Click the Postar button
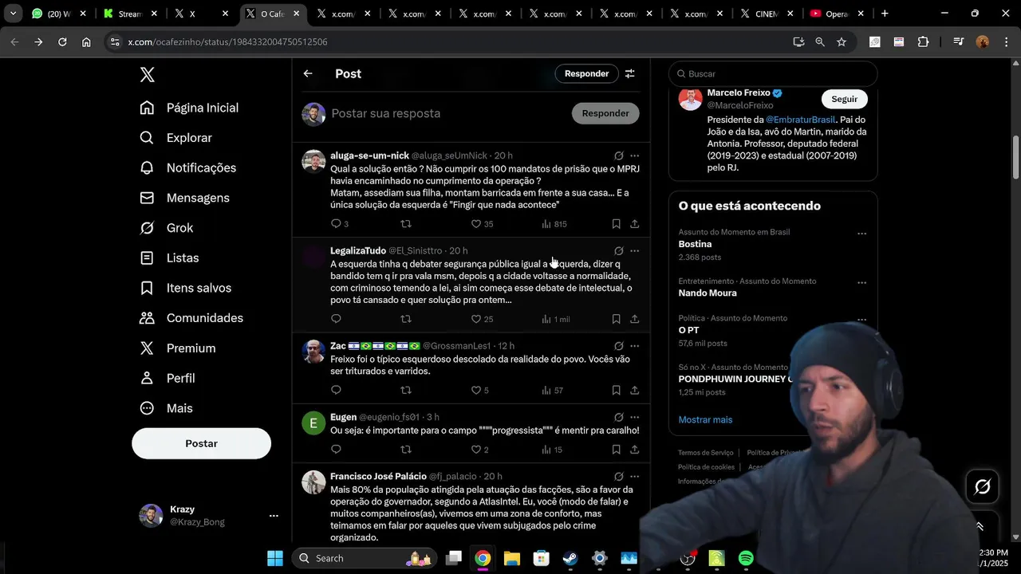 pos(201,443)
